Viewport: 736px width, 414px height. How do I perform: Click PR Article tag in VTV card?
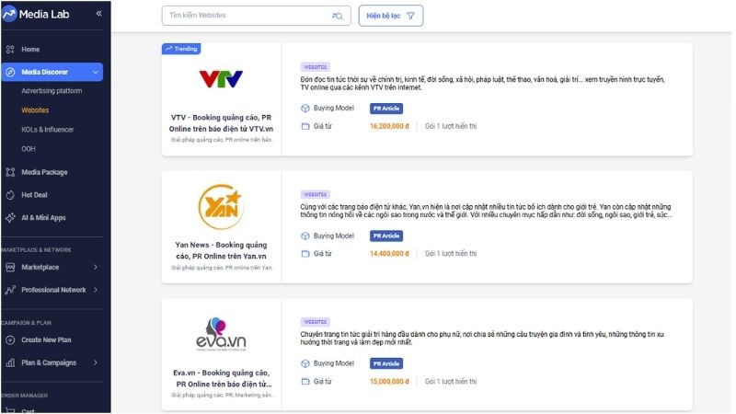point(386,109)
